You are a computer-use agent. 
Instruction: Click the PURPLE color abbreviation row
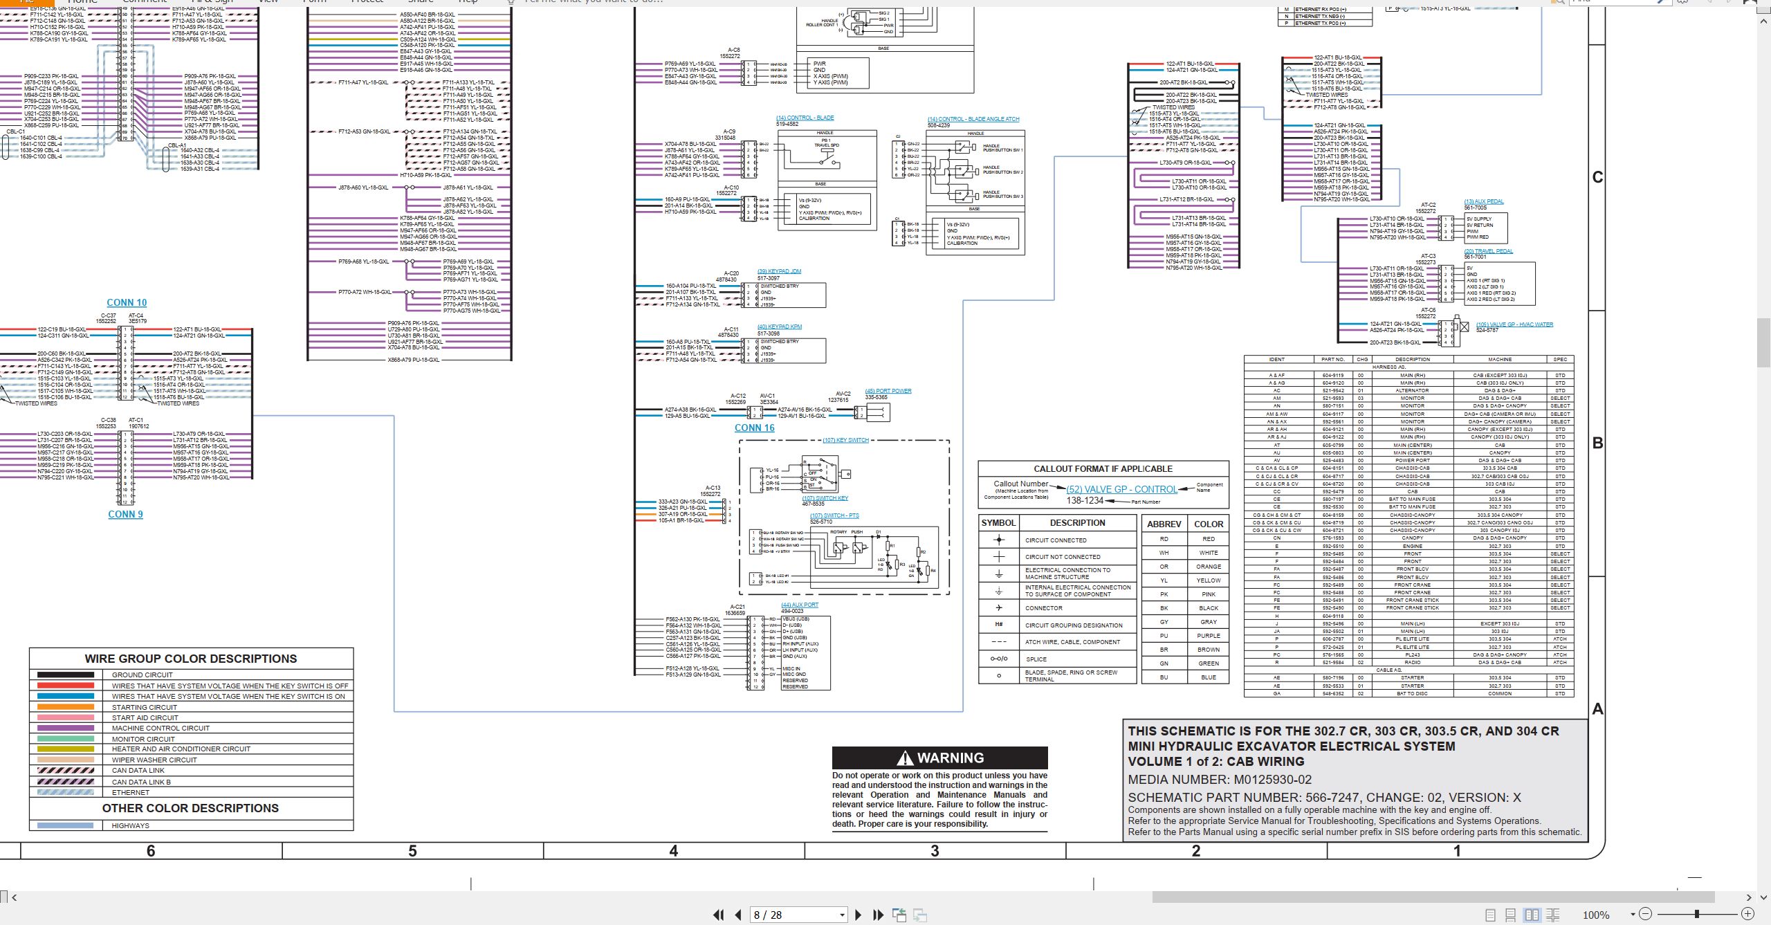click(1186, 636)
